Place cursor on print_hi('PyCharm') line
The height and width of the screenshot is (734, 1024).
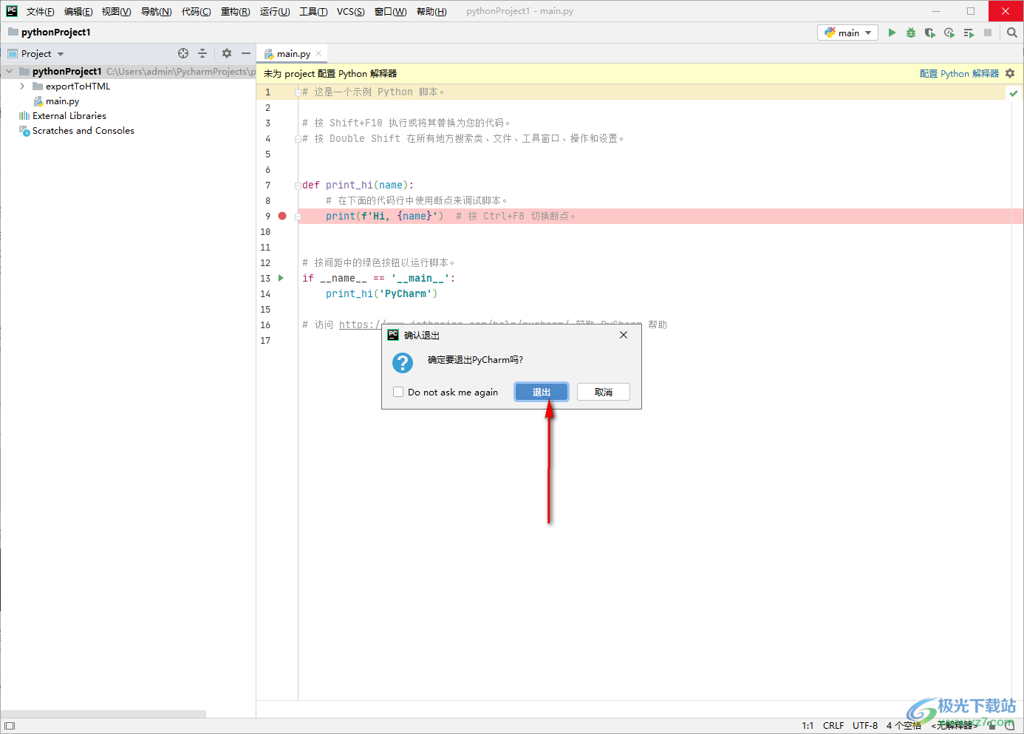pos(381,293)
